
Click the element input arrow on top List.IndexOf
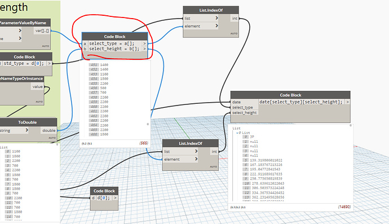(x=216, y=25)
